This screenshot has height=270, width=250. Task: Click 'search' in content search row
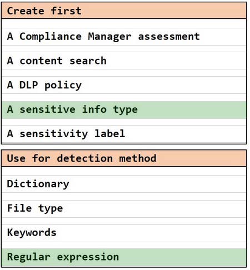coord(88,61)
